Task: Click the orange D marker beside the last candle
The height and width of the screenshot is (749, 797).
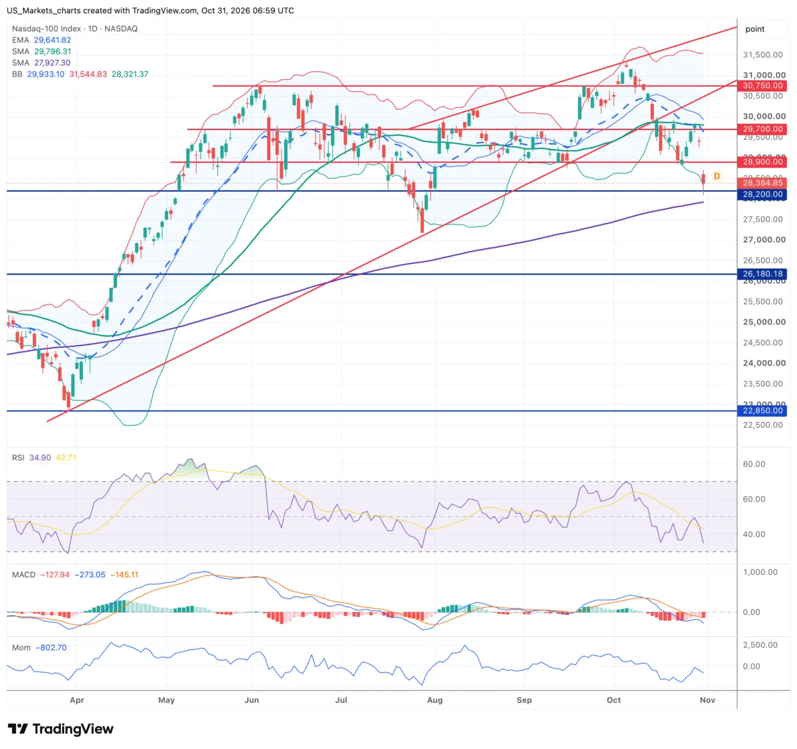Action: (717, 176)
